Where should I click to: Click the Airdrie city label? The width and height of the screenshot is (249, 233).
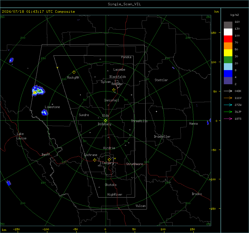click(x=109, y=148)
